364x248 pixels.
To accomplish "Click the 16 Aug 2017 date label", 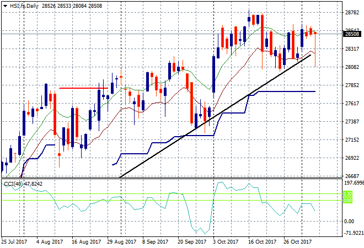I will tap(86, 242).
